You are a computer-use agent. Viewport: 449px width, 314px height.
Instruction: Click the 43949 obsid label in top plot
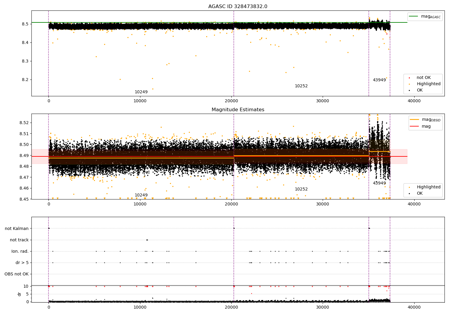(379, 80)
